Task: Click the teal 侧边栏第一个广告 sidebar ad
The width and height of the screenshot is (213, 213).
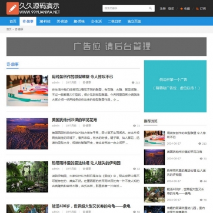Action: pyautogui.click(x=175, y=86)
